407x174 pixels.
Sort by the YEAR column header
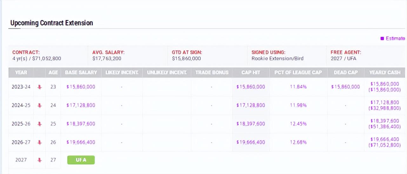[21, 72]
